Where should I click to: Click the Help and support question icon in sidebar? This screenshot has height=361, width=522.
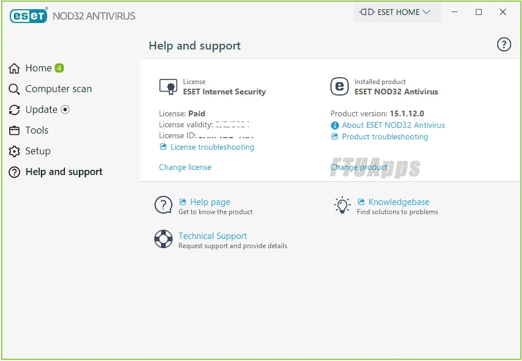(x=14, y=172)
